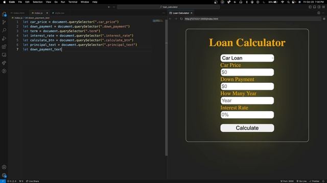Image resolution: width=327 pixels, height=183 pixels.
Task: Click Go Live in status bar
Action: [x=301, y=181]
